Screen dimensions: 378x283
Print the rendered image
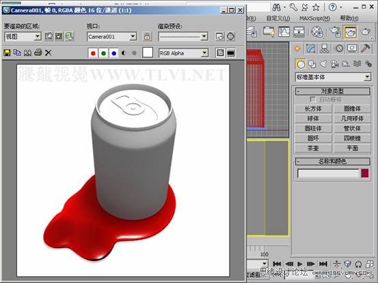pyautogui.click(x=38, y=53)
